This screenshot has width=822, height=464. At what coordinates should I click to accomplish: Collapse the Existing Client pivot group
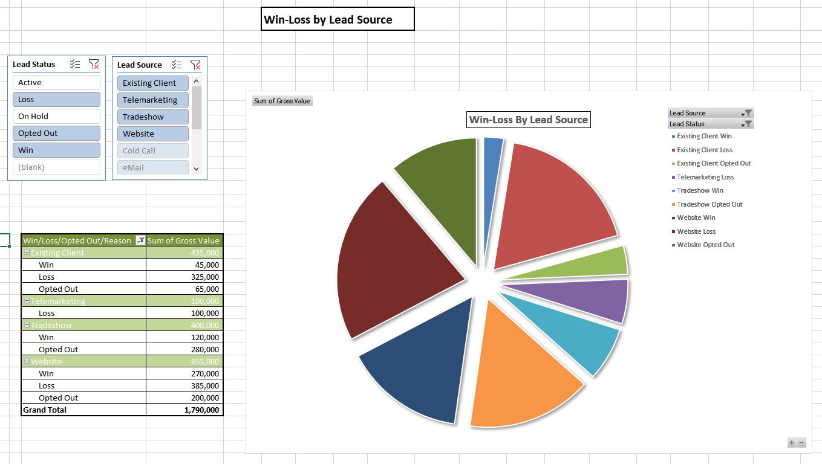(x=26, y=253)
